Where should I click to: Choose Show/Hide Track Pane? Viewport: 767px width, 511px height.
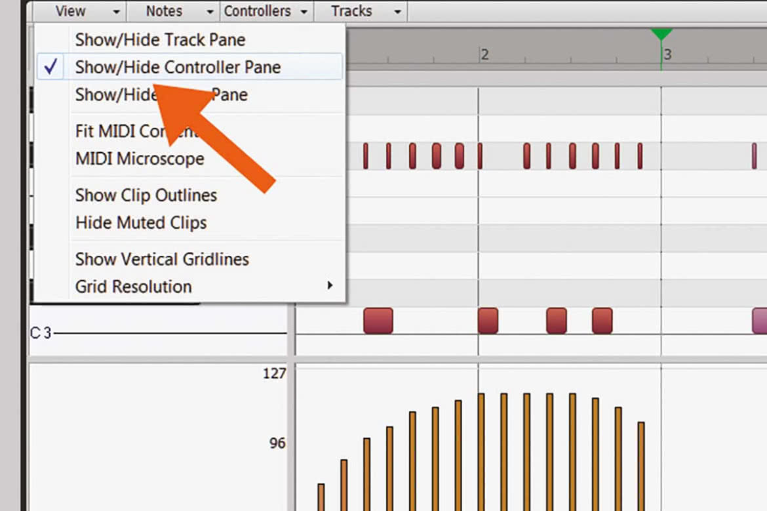[190, 39]
